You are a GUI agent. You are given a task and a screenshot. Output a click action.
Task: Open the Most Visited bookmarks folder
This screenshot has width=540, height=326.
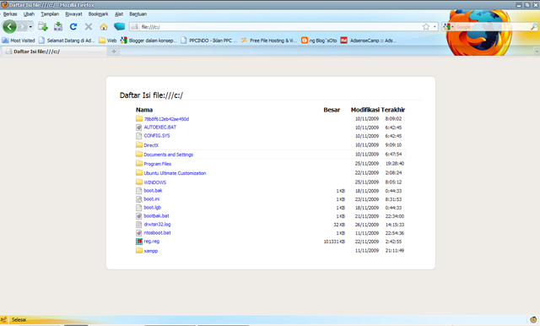pyautogui.click(x=19, y=41)
